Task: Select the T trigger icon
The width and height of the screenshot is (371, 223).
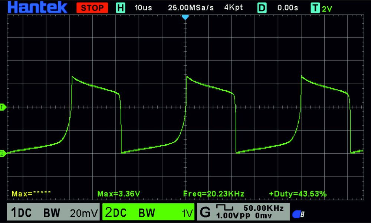Action: (x=315, y=8)
